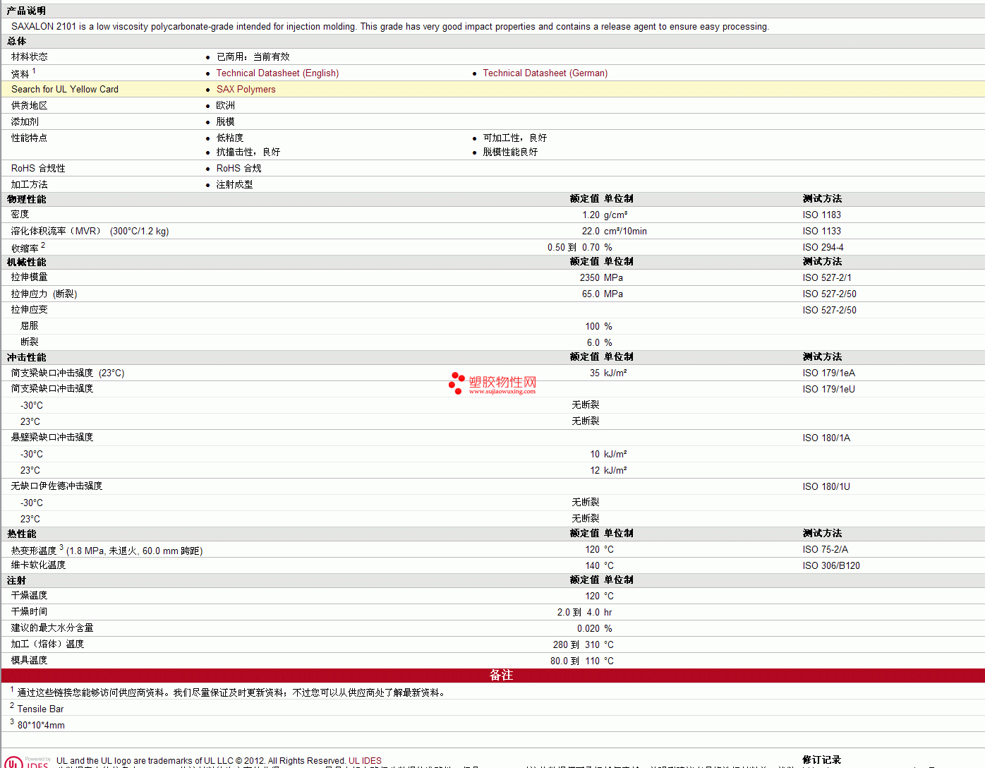Click the 已商用：当前有效 status value
Screen dimensions: 985x768
coord(253,56)
